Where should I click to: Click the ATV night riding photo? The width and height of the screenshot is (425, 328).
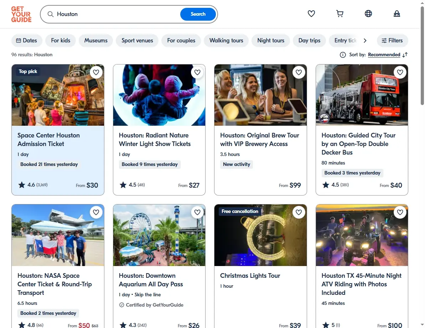[x=362, y=235]
